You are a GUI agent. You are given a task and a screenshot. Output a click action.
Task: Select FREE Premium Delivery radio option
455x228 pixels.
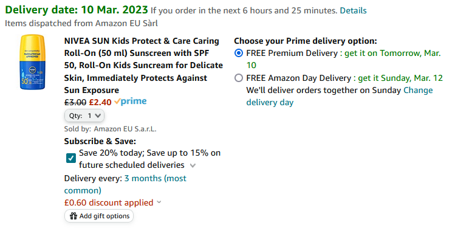coord(239,53)
